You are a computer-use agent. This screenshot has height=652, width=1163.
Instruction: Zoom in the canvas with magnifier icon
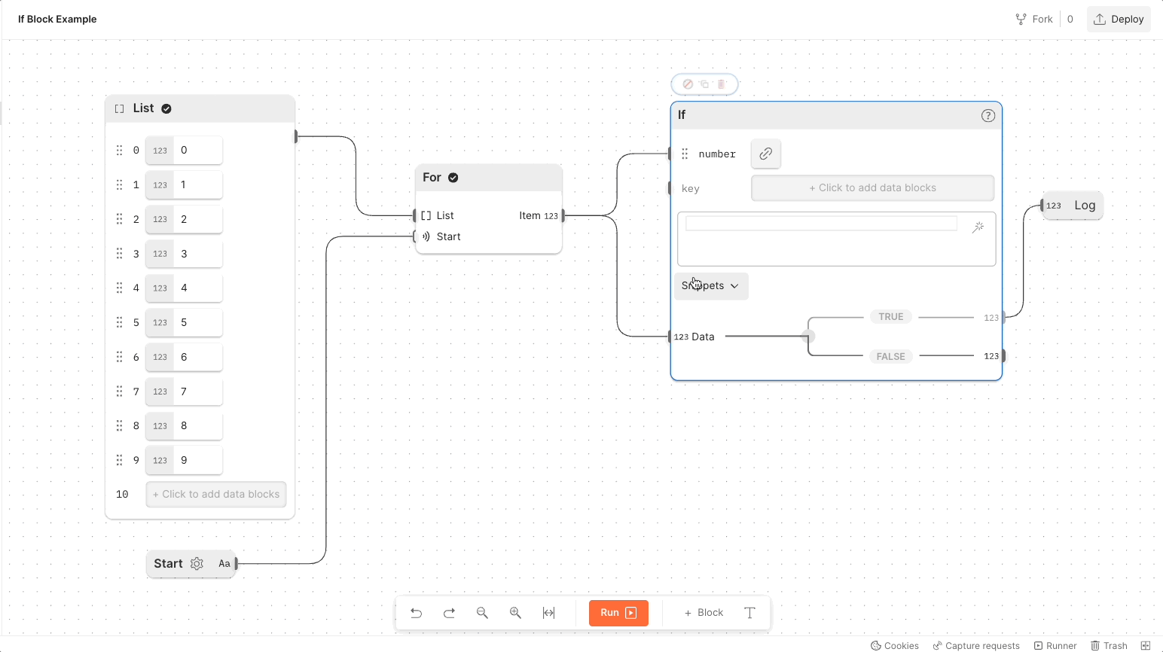(515, 613)
